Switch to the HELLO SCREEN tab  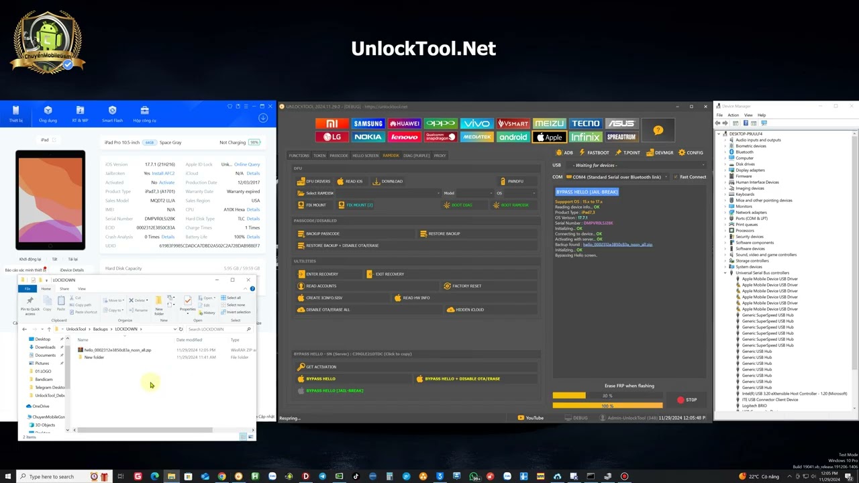coord(365,156)
